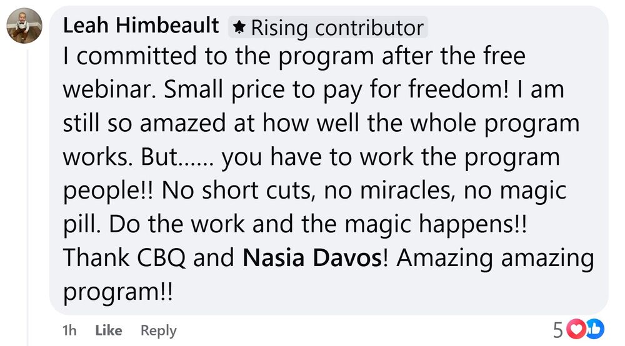
Task: Open the Nasia Davos mentioned profile
Action: coord(310,259)
